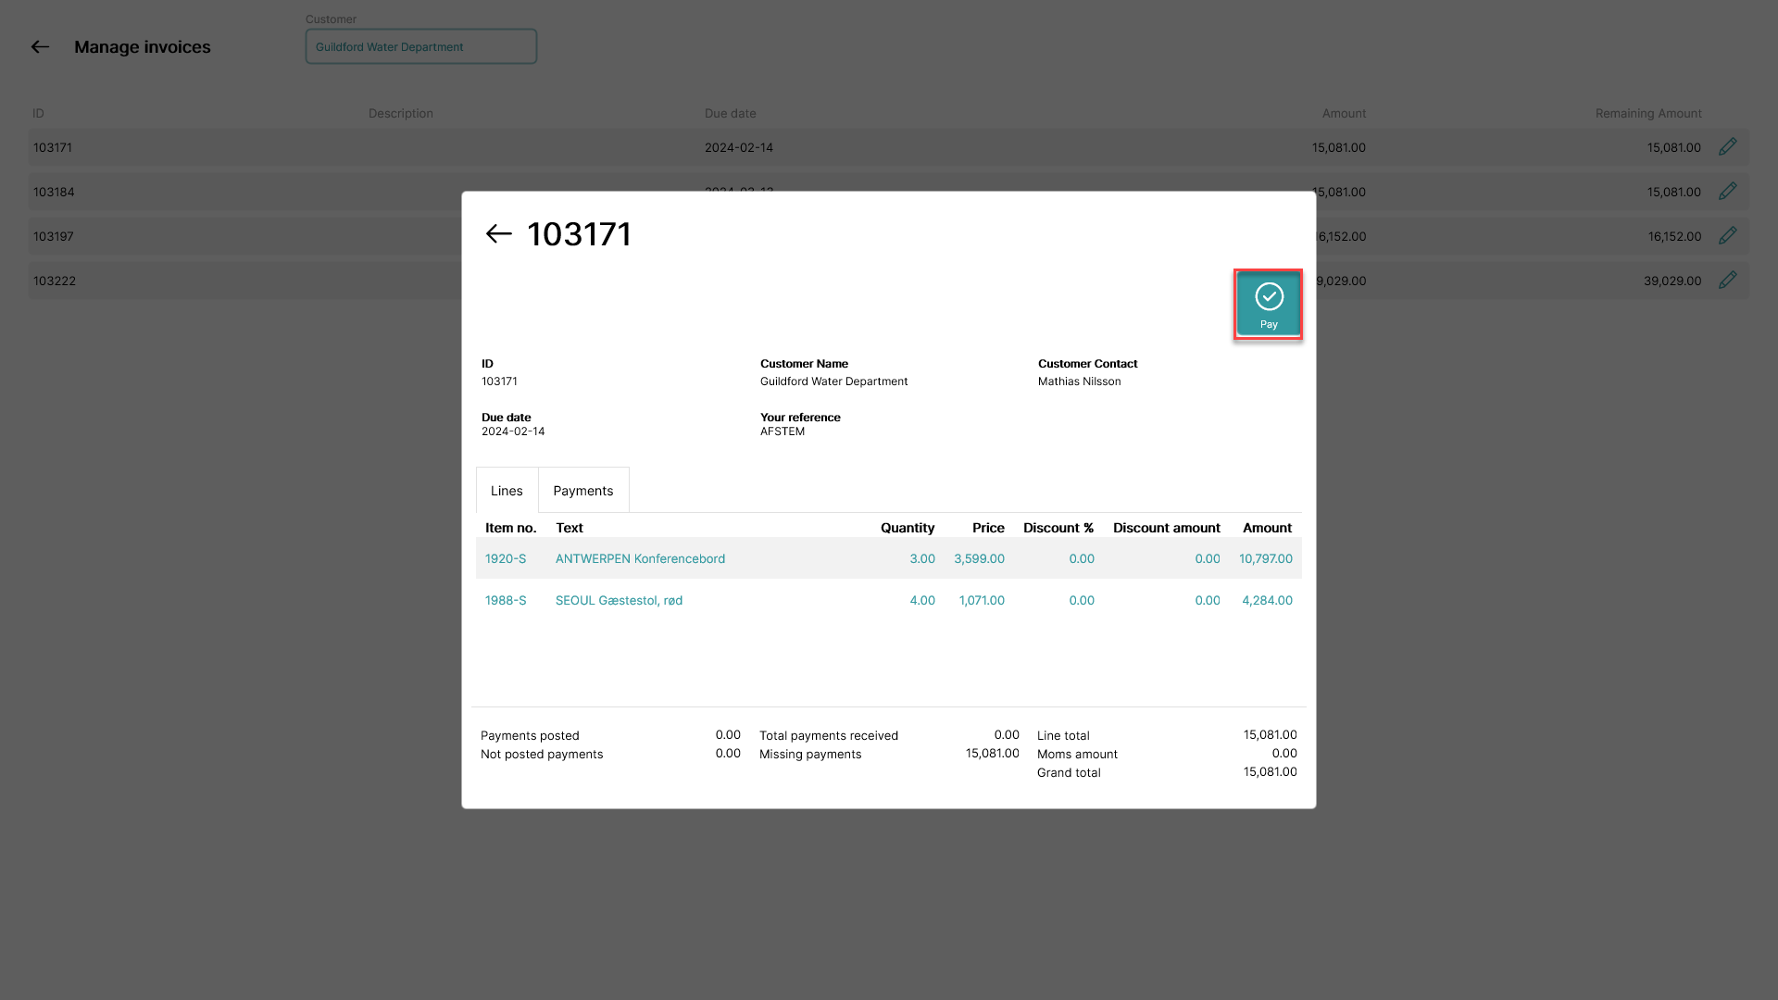
Task: Open the Customer field showing Guildford Water Department
Action: [x=421, y=46]
